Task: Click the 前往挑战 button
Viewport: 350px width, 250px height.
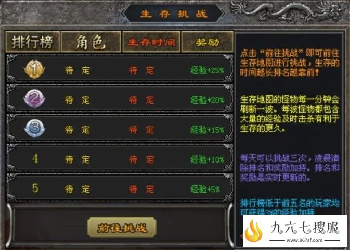Action: (122, 228)
